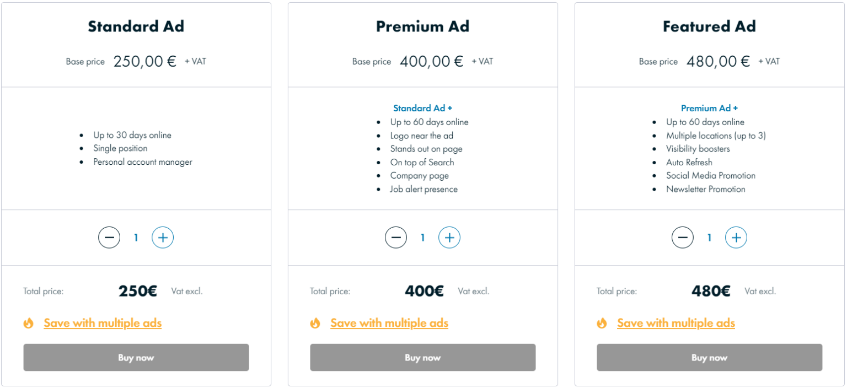Decrease Premium Ad quantity with minus icon
This screenshot has height=388, width=847.
(396, 238)
